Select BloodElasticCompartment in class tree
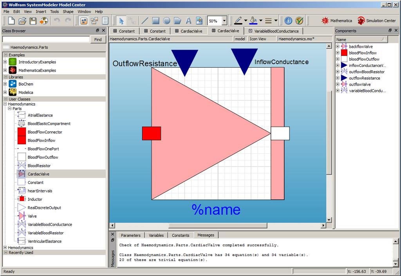This screenshot has height=276, width=401. click(x=49, y=124)
